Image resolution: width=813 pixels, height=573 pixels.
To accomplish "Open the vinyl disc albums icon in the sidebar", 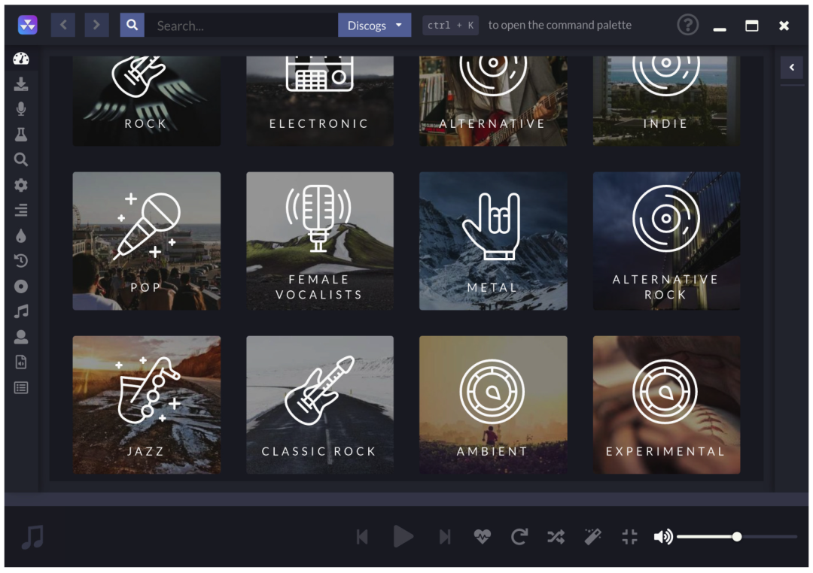I will coord(21,286).
